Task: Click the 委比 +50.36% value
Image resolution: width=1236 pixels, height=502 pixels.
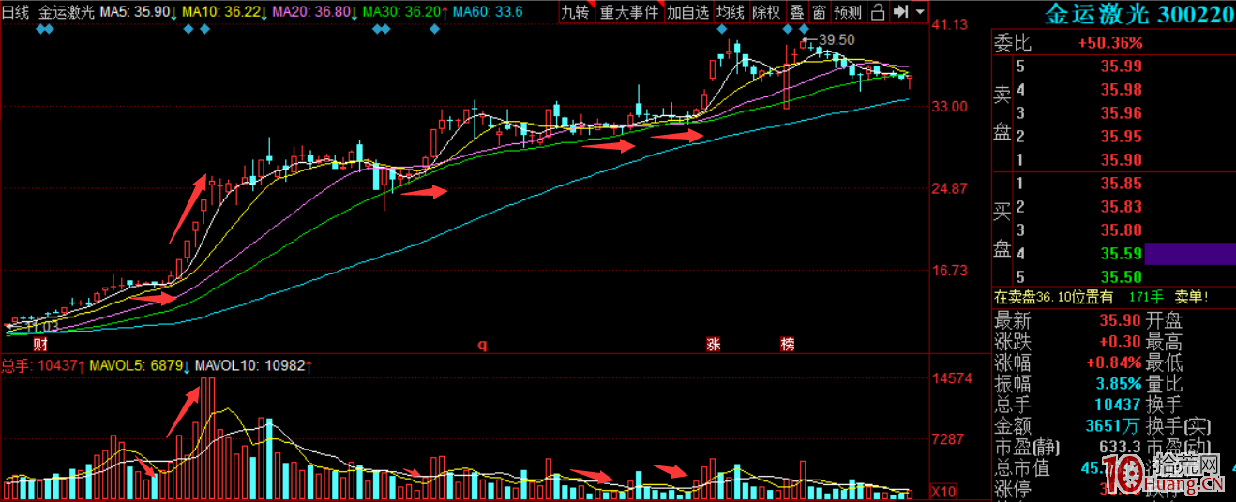Action: [x=1110, y=43]
